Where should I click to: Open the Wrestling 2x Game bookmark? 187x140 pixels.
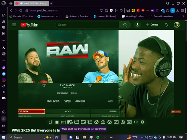click(x=134, y=16)
